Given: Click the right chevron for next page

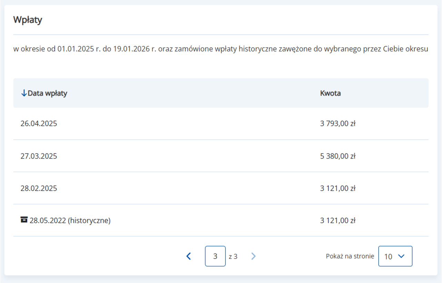Looking at the screenshot, I should click(x=254, y=256).
